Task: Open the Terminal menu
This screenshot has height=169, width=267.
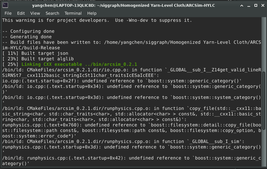Action: pos(73,13)
